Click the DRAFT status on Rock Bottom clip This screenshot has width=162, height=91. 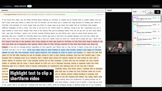tap(154, 25)
